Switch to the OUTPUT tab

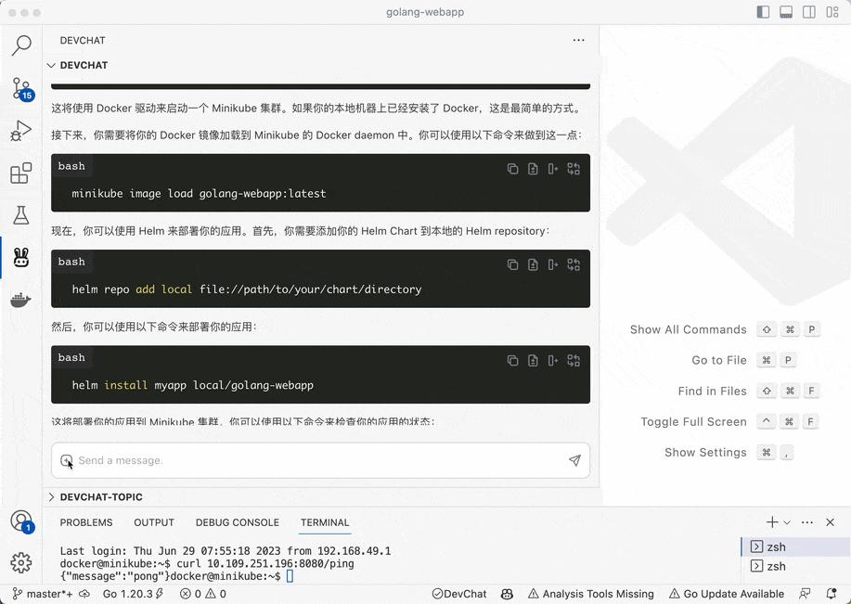coord(154,522)
